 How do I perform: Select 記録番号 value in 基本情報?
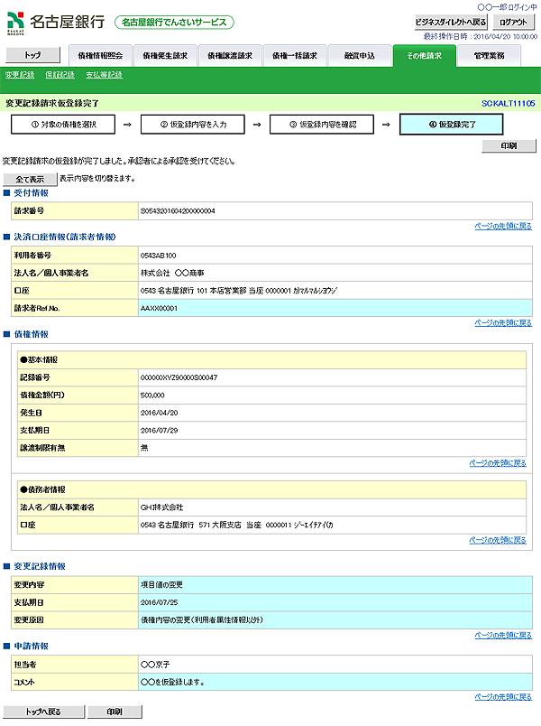tap(179, 377)
